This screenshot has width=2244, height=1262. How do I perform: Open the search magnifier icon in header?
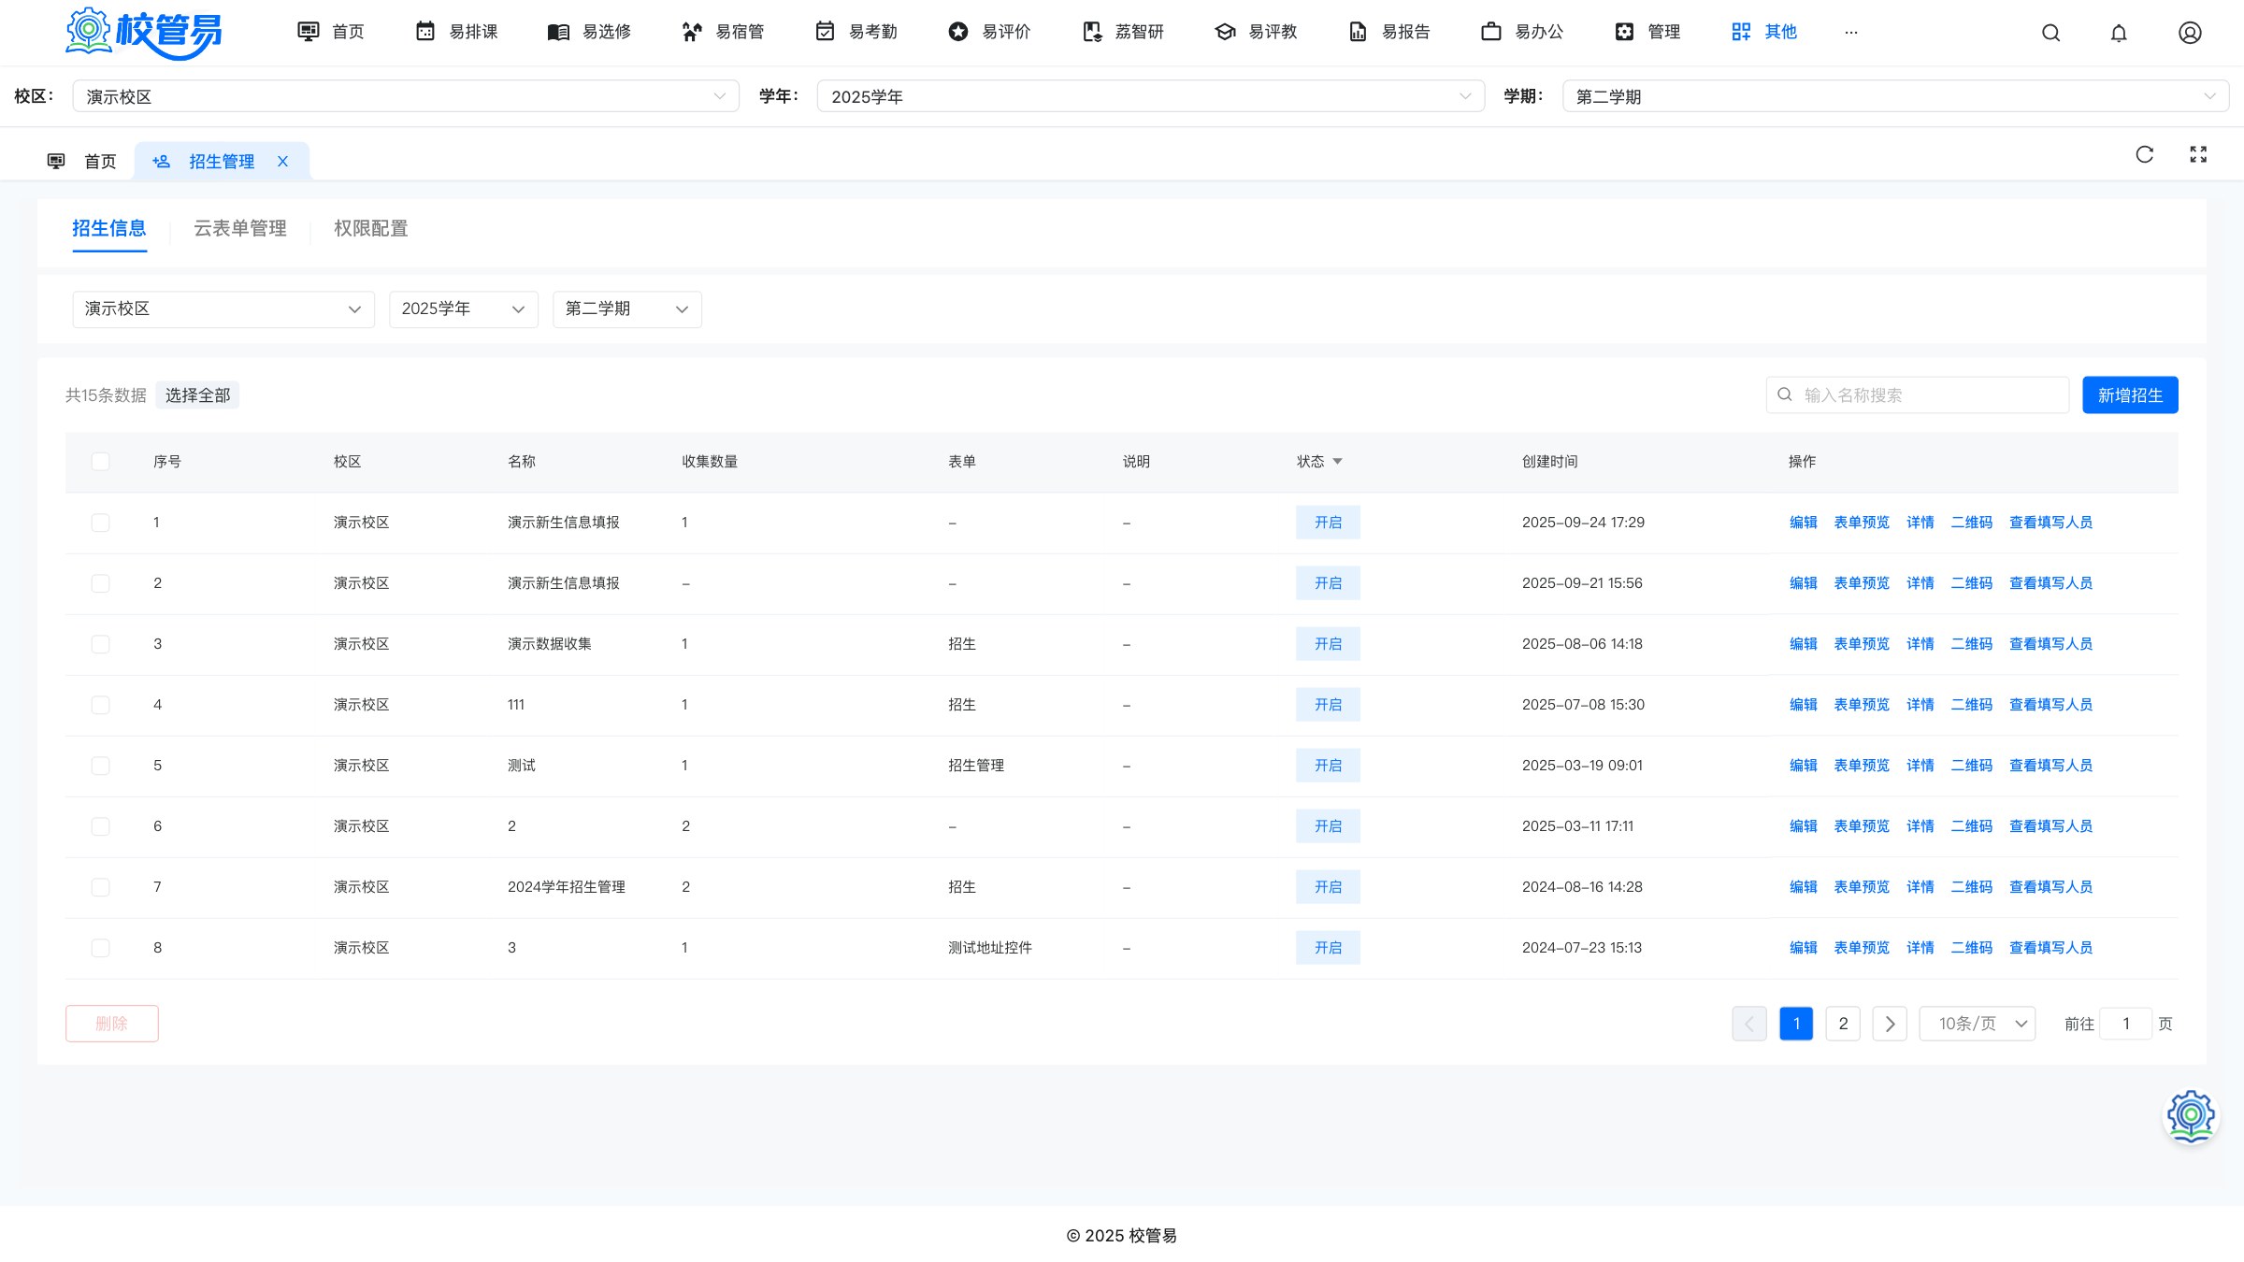2050,33
